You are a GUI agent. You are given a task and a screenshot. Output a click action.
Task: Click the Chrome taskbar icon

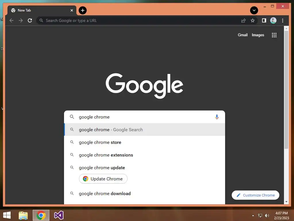[x=41, y=215]
